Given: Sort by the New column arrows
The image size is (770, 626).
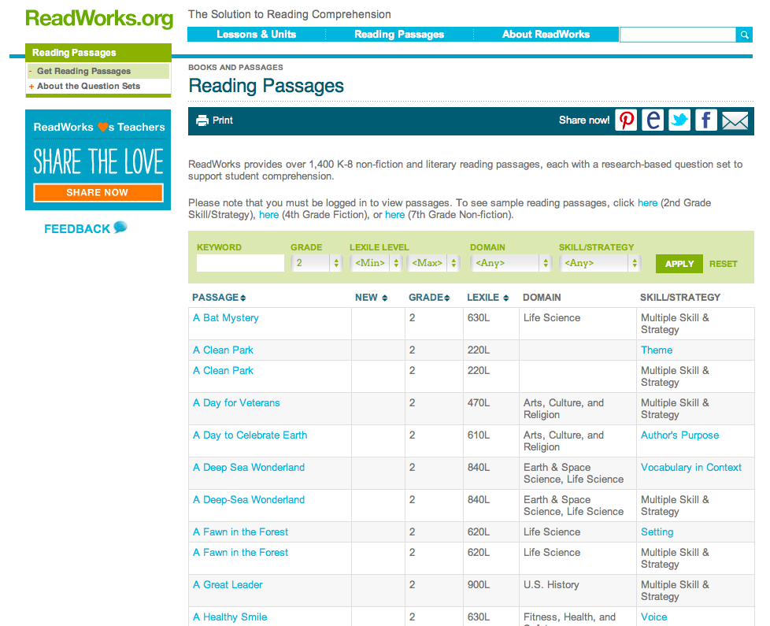Looking at the screenshot, I should pyautogui.click(x=384, y=298).
